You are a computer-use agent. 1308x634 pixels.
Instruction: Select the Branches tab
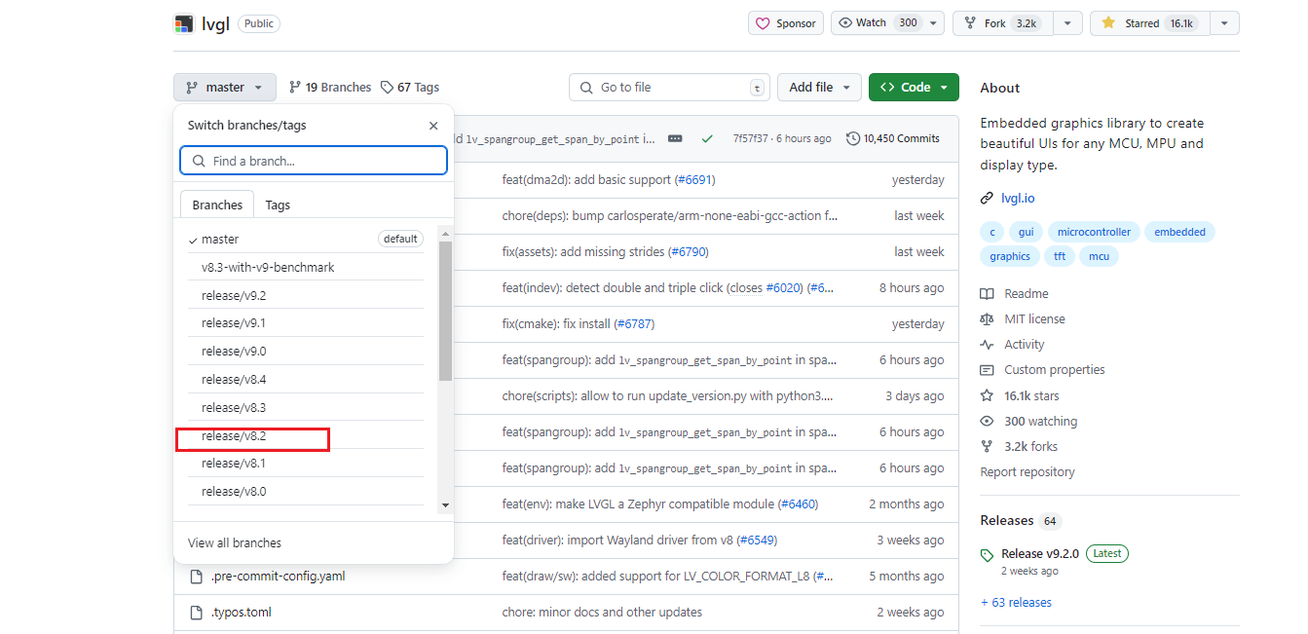click(217, 205)
